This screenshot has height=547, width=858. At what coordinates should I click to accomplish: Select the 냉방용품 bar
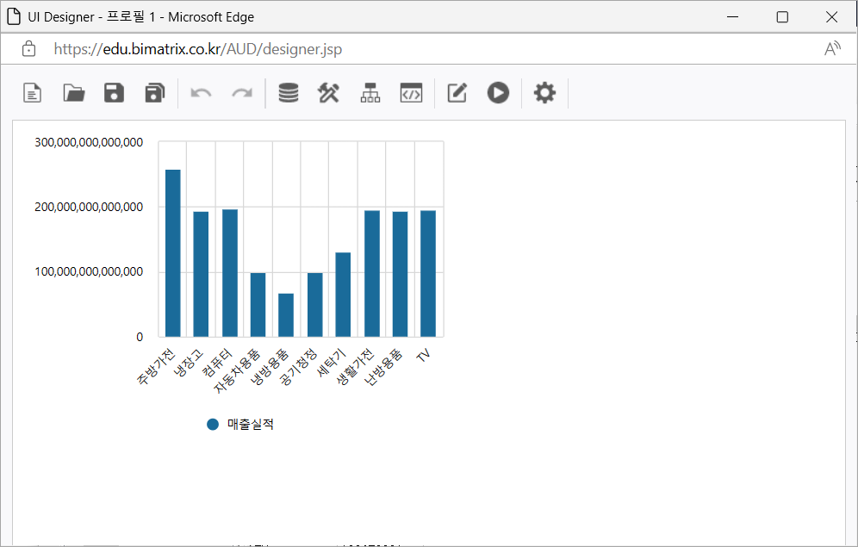(286, 315)
